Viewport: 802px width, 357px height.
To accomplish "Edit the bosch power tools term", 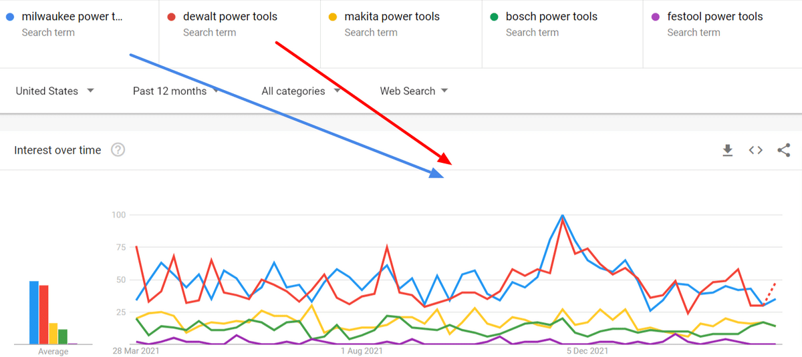I will pyautogui.click(x=551, y=17).
